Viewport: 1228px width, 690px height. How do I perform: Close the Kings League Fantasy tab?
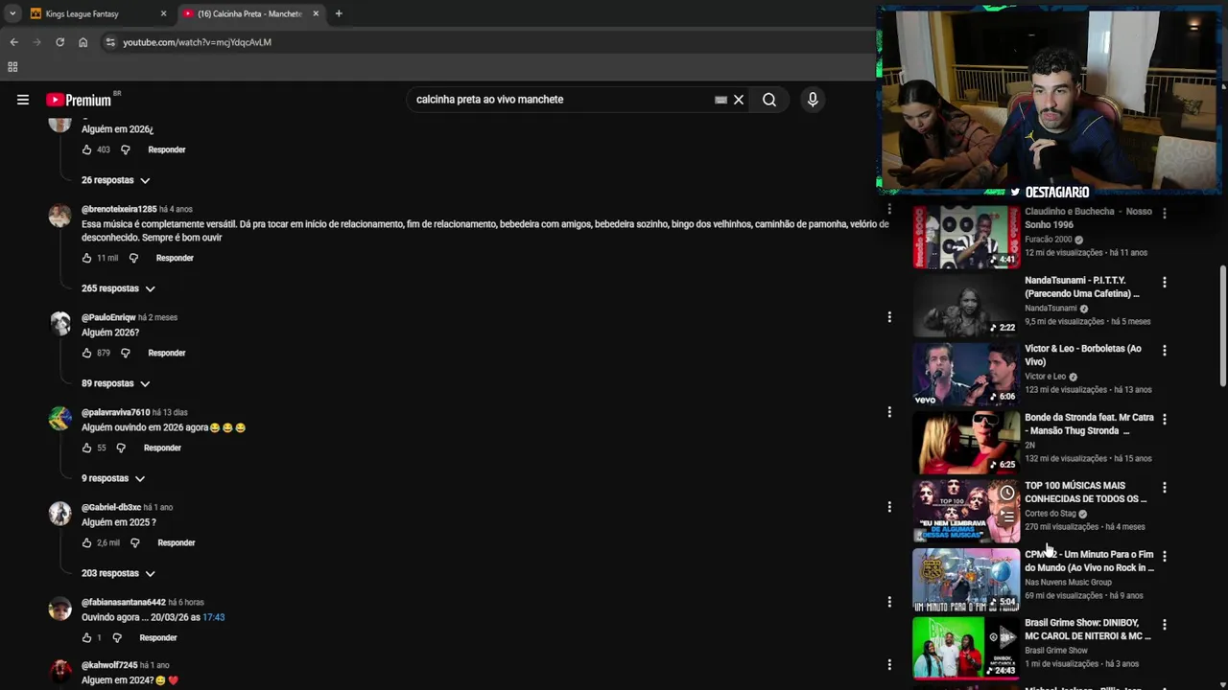[163, 13]
